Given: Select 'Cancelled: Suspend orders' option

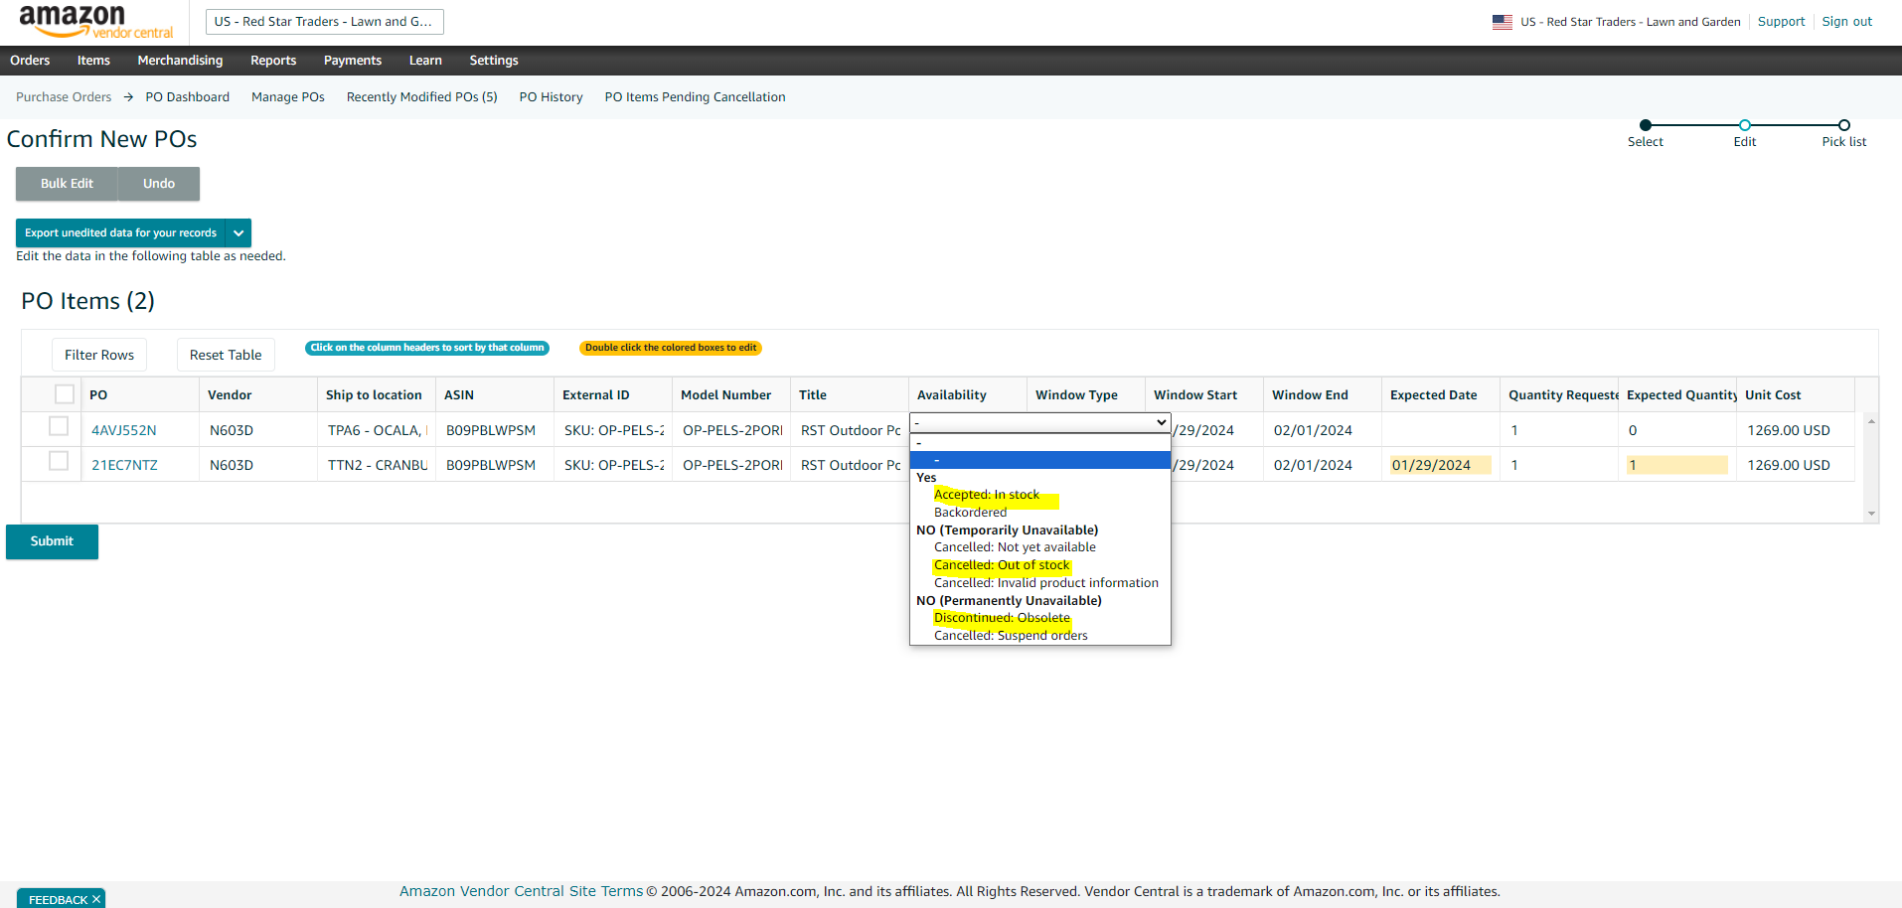Looking at the screenshot, I should coord(1011,636).
